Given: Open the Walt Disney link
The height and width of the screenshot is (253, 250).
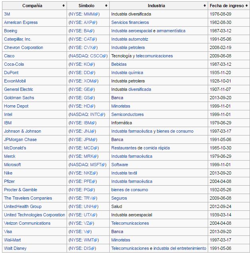Looking at the screenshot, I should pos(15,248).
